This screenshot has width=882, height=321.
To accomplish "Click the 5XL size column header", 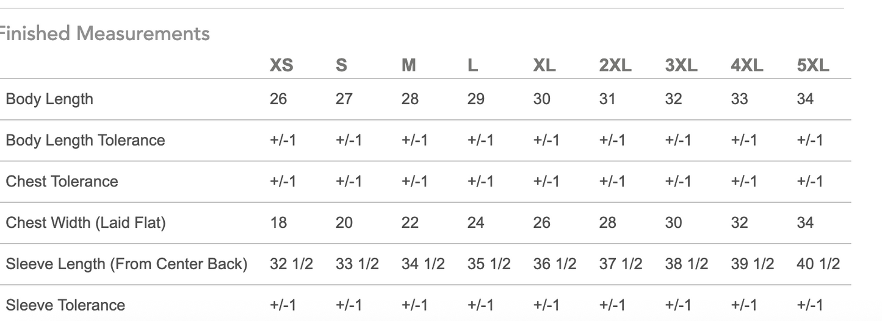I will pyautogui.click(x=812, y=65).
